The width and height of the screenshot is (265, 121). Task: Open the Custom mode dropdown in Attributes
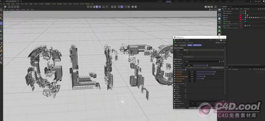tap(220, 43)
